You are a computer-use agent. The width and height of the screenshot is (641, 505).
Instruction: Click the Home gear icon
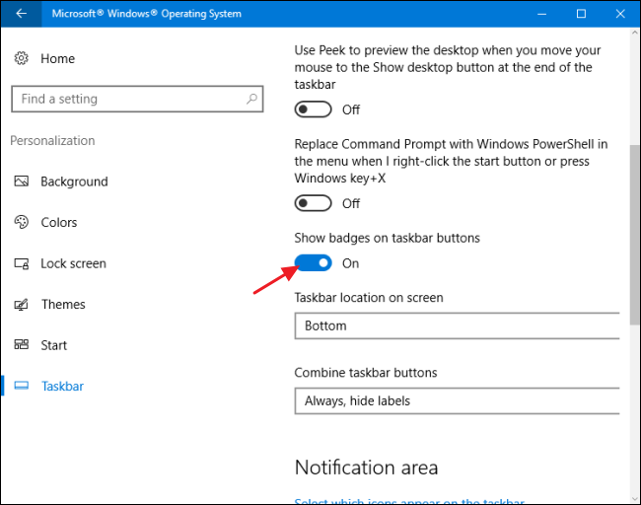22,58
